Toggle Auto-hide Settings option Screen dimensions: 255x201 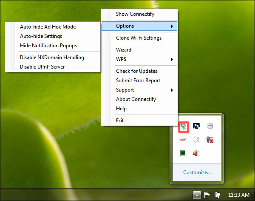(x=53, y=36)
